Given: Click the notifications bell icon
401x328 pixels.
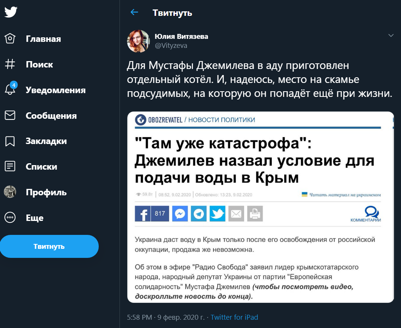Looking at the screenshot, I should click(x=10, y=90).
